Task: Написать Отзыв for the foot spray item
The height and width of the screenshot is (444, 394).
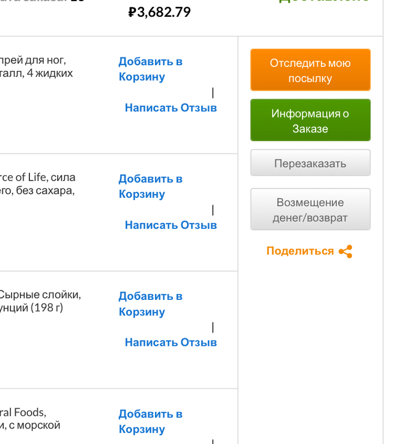Action: pyautogui.click(x=171, y=108)
